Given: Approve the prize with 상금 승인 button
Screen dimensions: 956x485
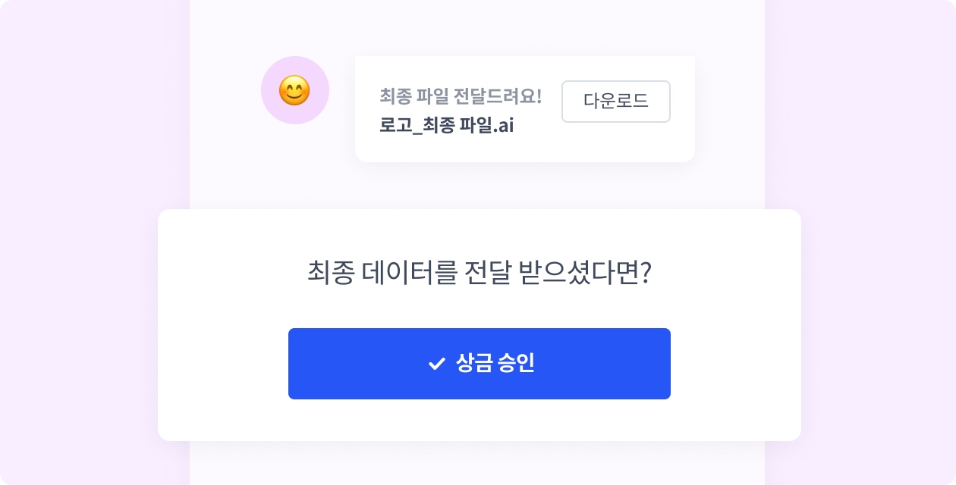Looking at the screenshot, I should (x=480, y=364).
